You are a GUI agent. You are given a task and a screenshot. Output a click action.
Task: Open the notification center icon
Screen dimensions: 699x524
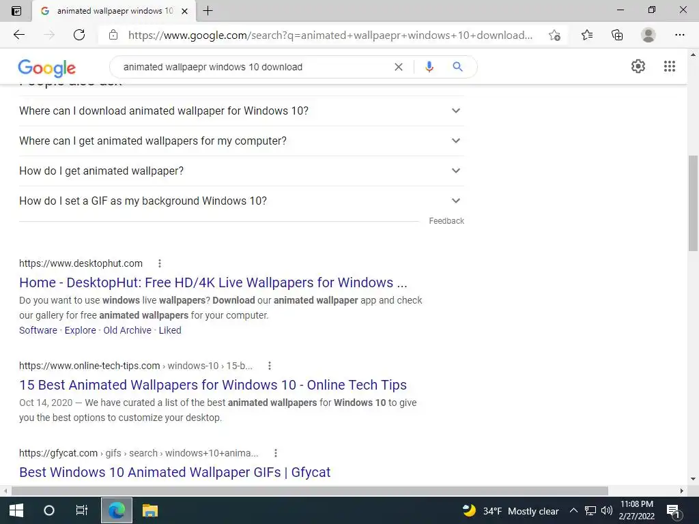tap(674, 511)
